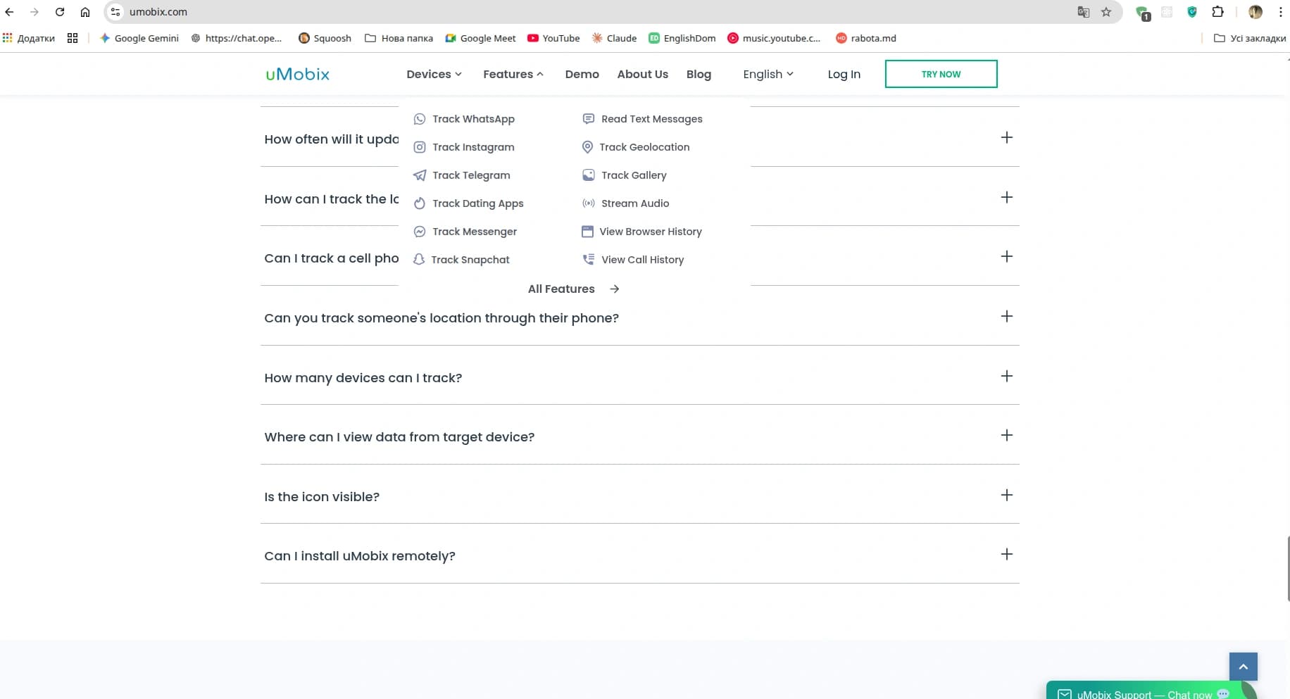Screen dimensions: 1290x699
Task: Open the Chrome three-dot menu
Action: click(x=1280, y=12)
